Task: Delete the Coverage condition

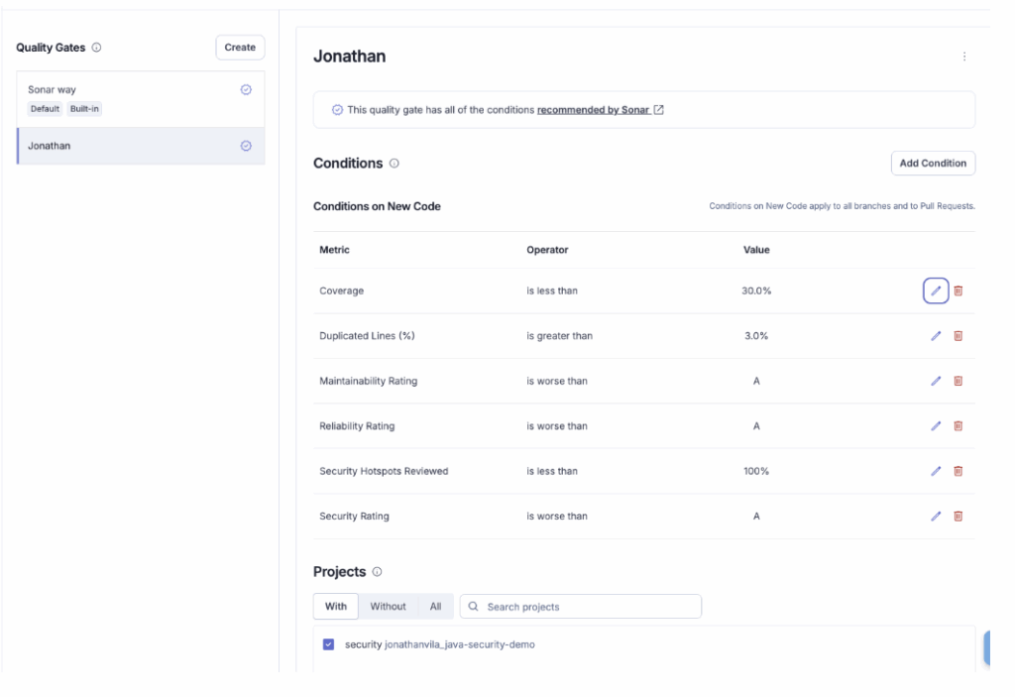Action: pyautogui.click(x=959, y=290)
